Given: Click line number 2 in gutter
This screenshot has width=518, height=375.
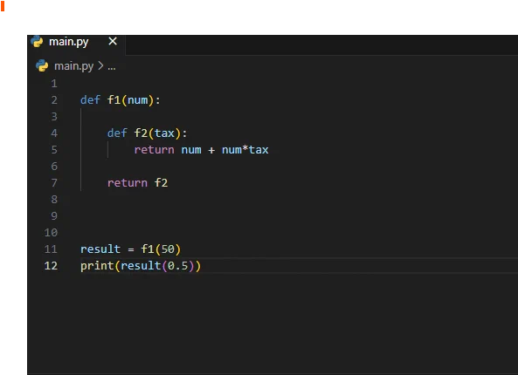Looking at the screenshot, I should point(54,100).
